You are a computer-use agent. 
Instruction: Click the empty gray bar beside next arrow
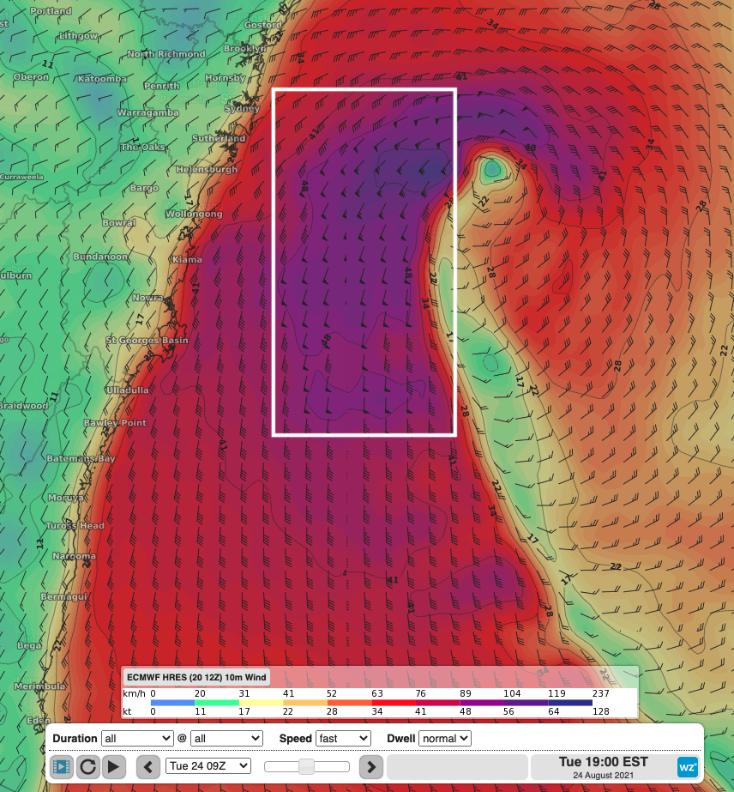click(x=456, y=766)
